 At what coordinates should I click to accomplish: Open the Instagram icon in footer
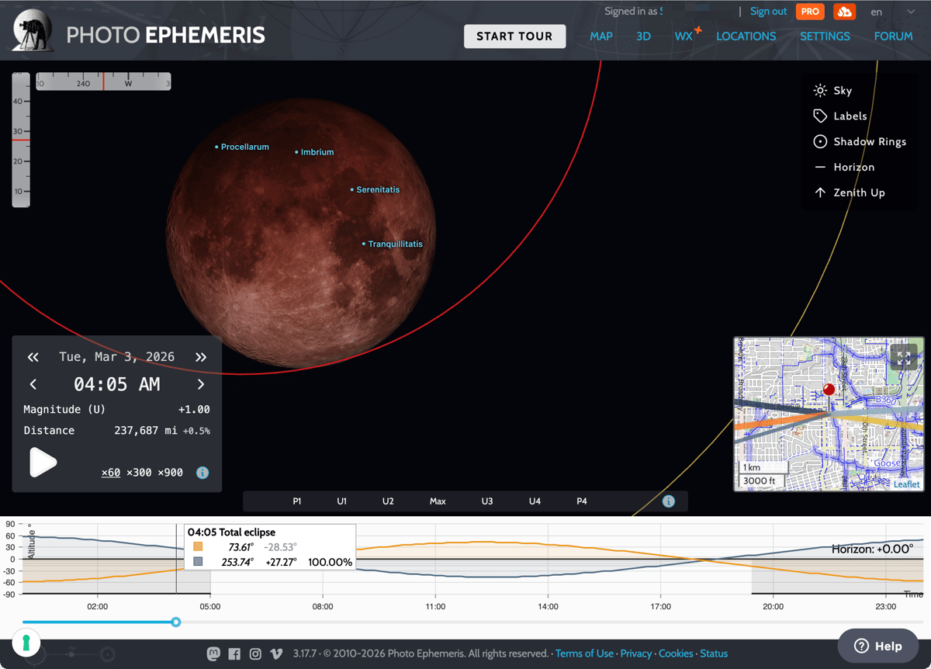click(254, 653)
